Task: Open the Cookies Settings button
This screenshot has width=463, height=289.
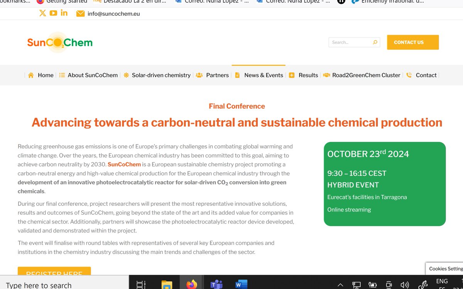Action: (x=444, y=269)
